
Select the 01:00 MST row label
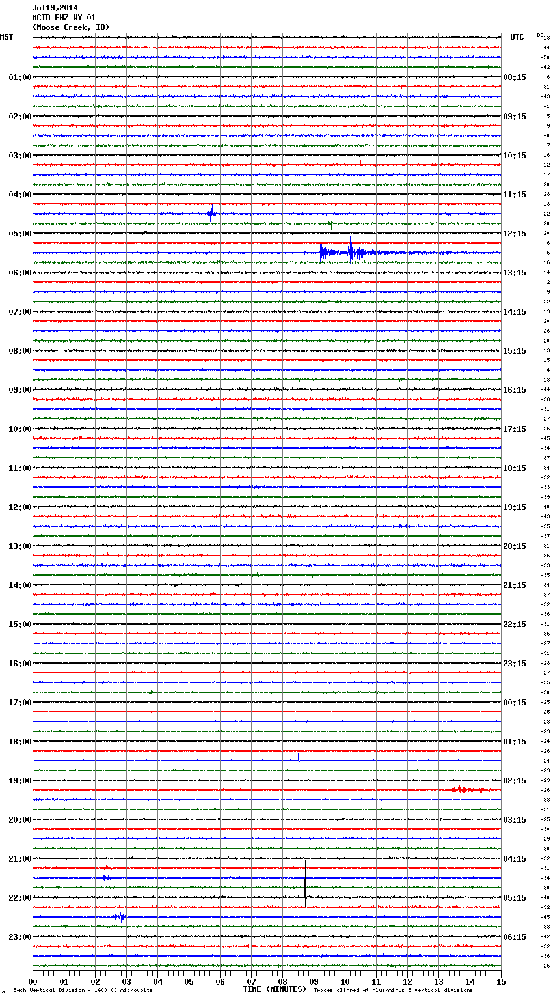pyautogui.click(x=20, y=77)
